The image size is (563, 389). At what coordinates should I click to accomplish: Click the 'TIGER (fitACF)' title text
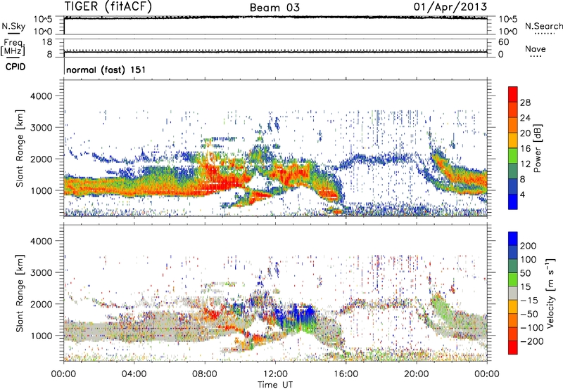(x=108, y=6)
